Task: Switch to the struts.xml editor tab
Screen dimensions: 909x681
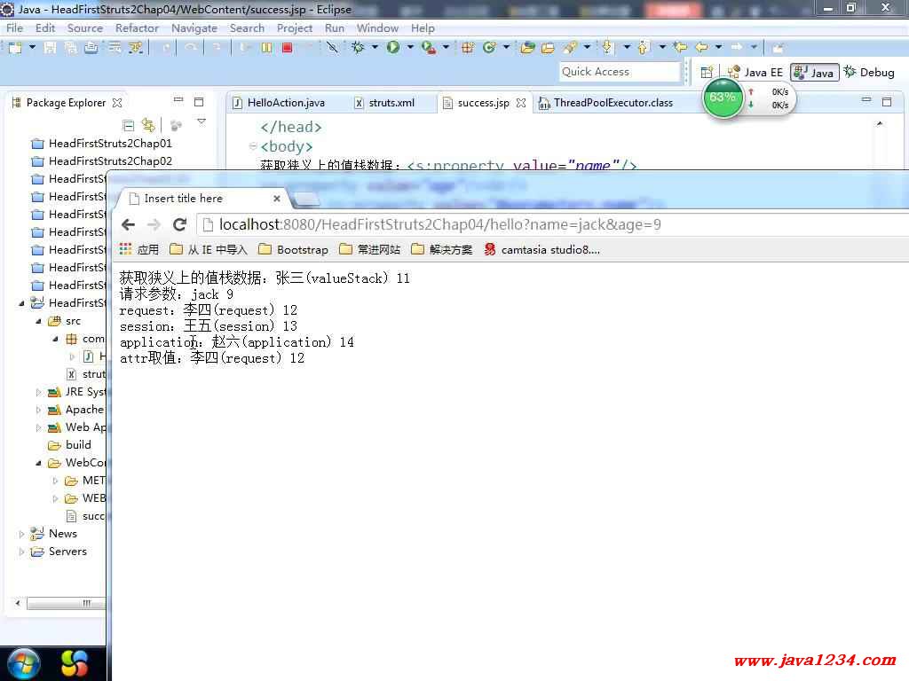Action: coord(385,103)
